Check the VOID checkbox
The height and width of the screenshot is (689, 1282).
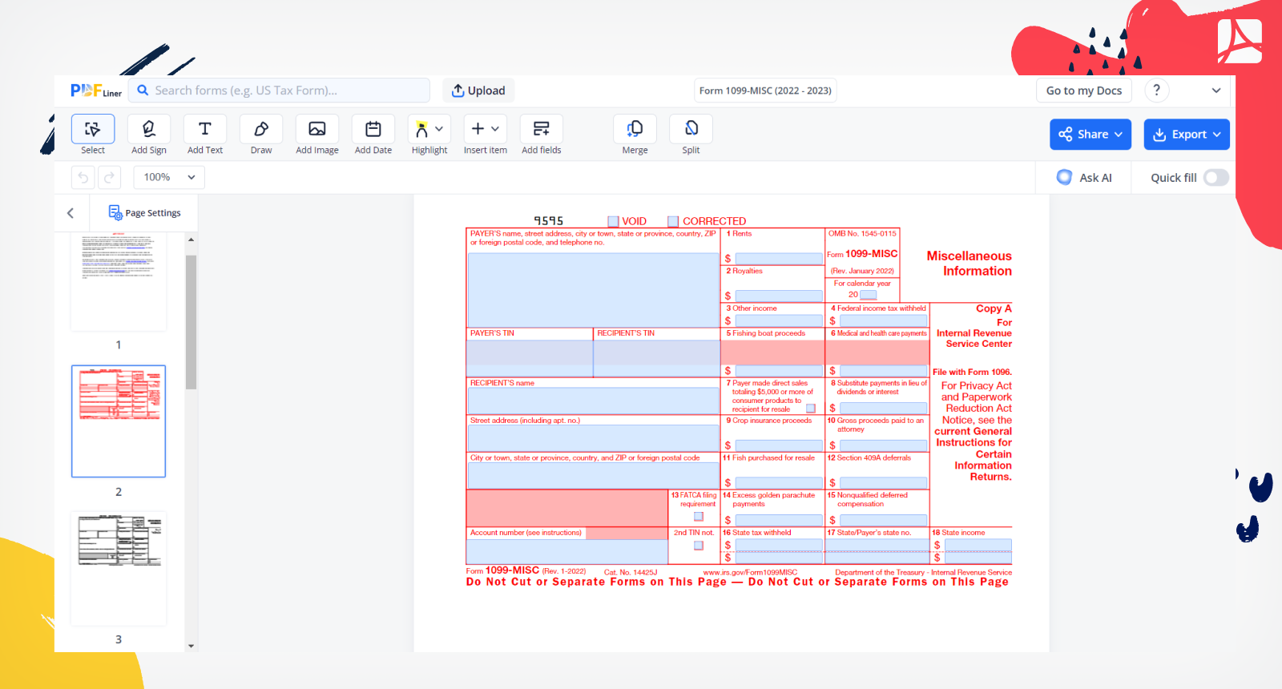pyautogui.click(x=614, y=221)
